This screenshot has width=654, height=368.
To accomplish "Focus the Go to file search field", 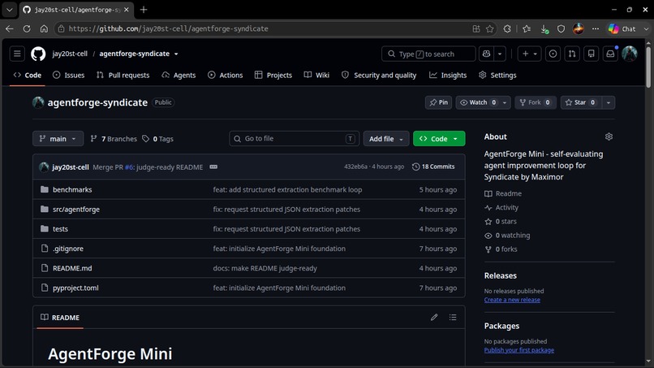I will (294, 139).
